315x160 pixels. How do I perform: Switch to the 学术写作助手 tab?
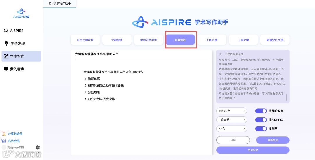tap(60, 3)
